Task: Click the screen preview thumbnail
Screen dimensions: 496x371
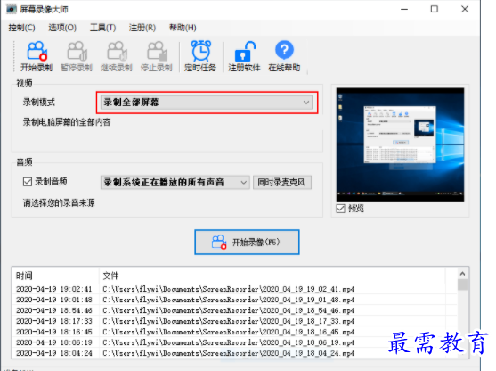Action: pos(400,144)
